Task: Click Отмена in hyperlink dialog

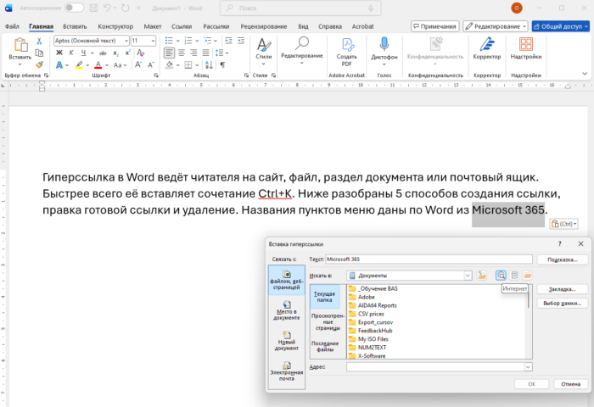Action: 570,384
